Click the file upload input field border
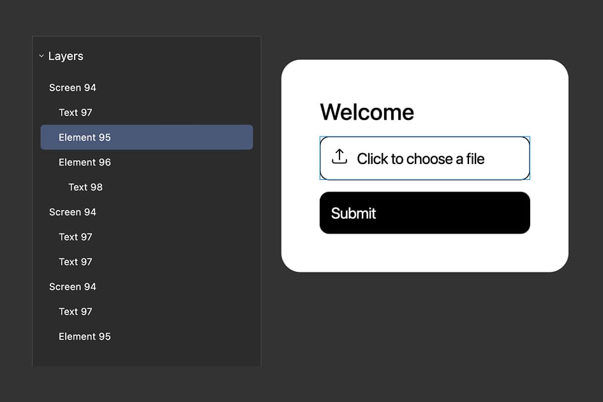The width and height of the screenshot is (603, 402). point(424,138)
